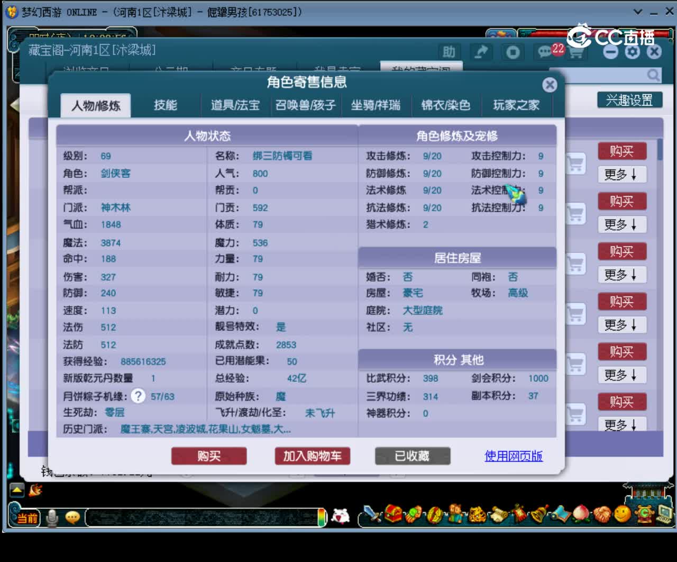
Task: Click the 成就点数 value 2853
Action: 286,345
